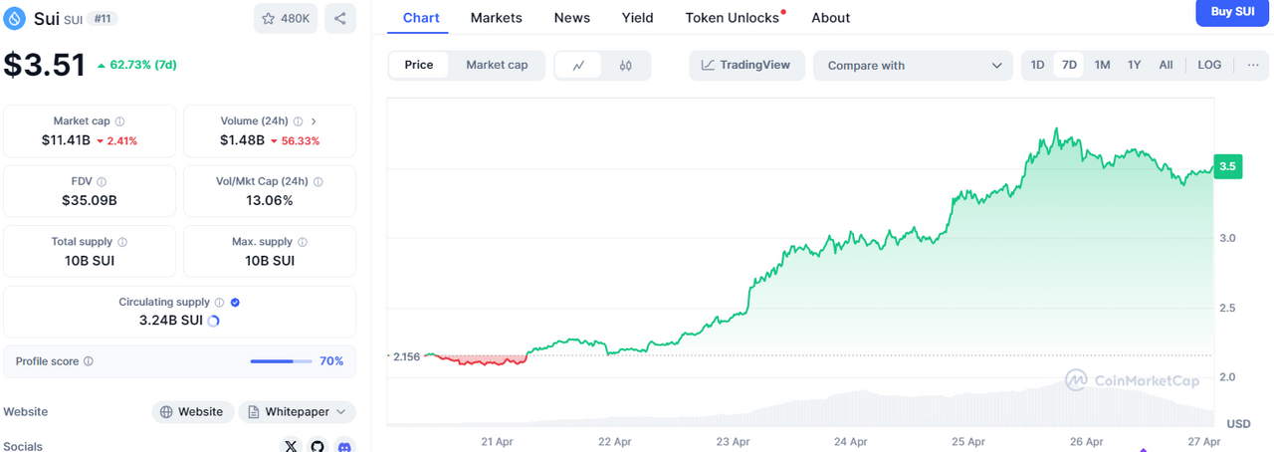
Task: Select the Market cap chart toggle
Action: 497,65
